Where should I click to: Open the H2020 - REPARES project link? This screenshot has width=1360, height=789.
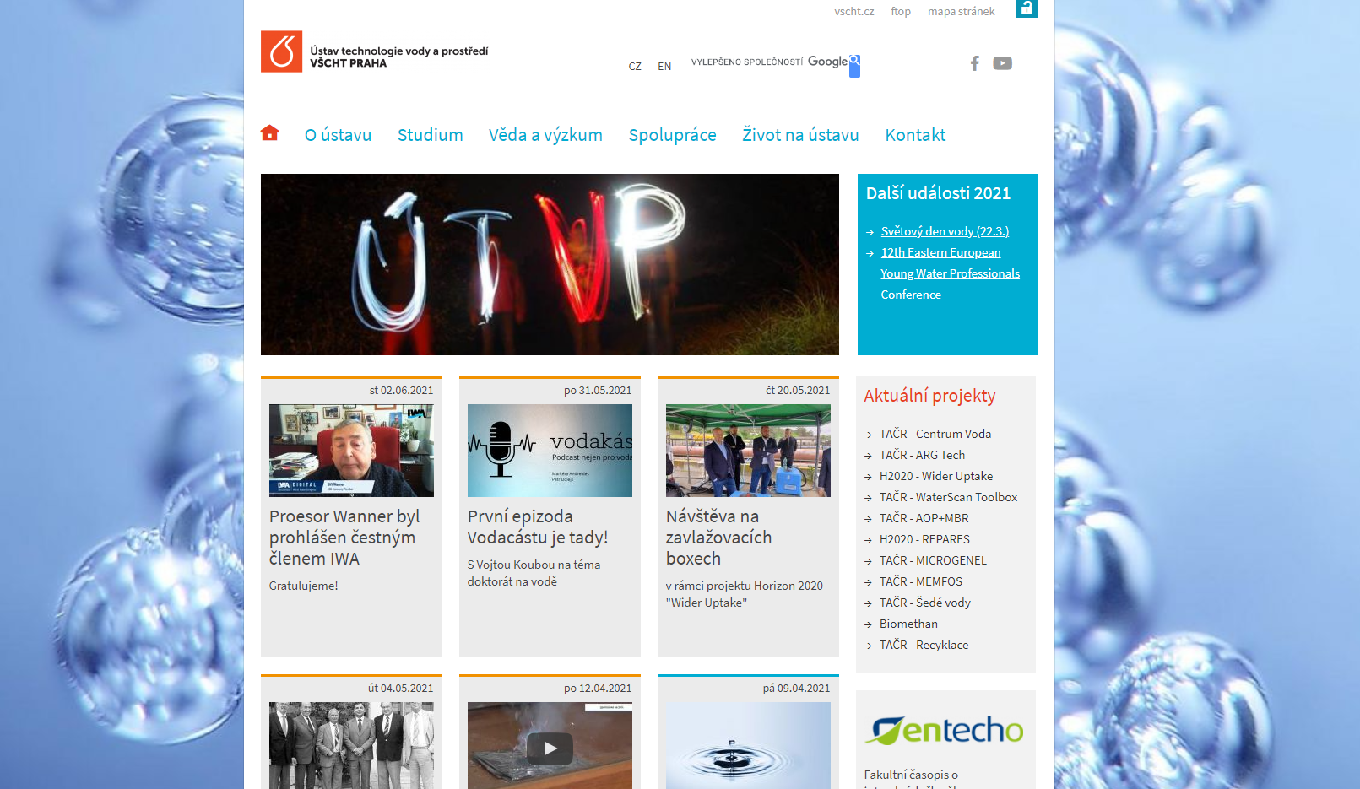coord(924,539)
